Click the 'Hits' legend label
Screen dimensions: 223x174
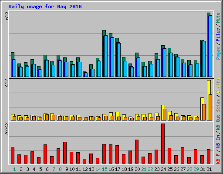click(x=218, y=18)
